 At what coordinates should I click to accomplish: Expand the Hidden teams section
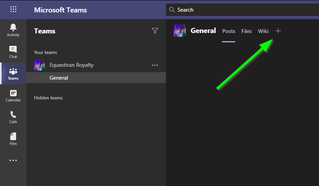click(x=48, y=98)
